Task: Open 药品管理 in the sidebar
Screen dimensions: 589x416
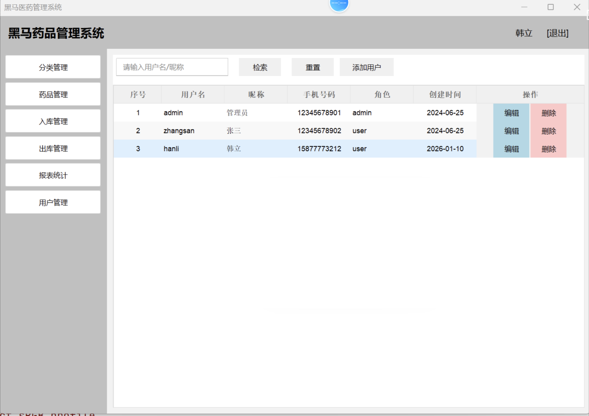Action: pyautogui.click(x=53, y=94)
